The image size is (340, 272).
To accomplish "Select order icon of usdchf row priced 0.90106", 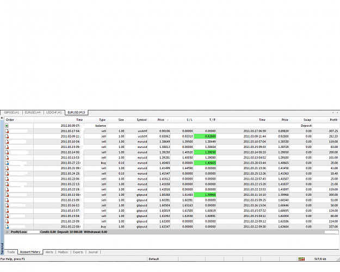I will pos(7,131).
